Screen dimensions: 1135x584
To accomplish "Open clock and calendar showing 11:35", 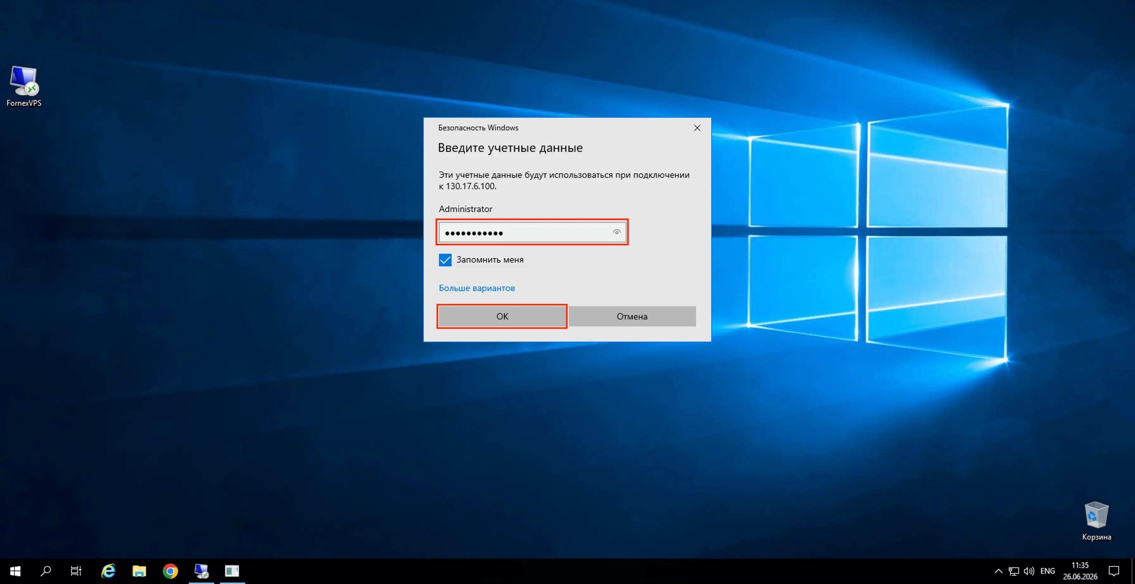I will [1080, 571].
